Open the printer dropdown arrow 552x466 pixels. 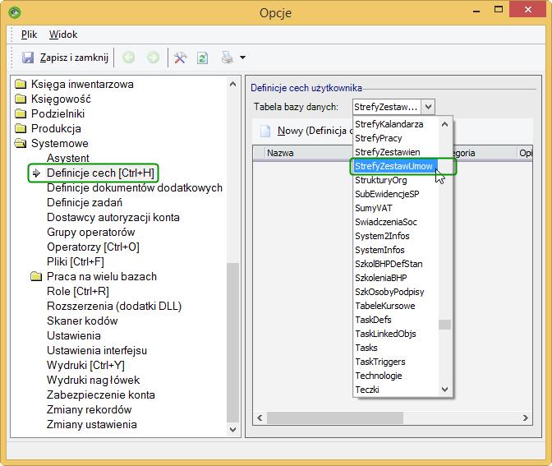[242, 57]
